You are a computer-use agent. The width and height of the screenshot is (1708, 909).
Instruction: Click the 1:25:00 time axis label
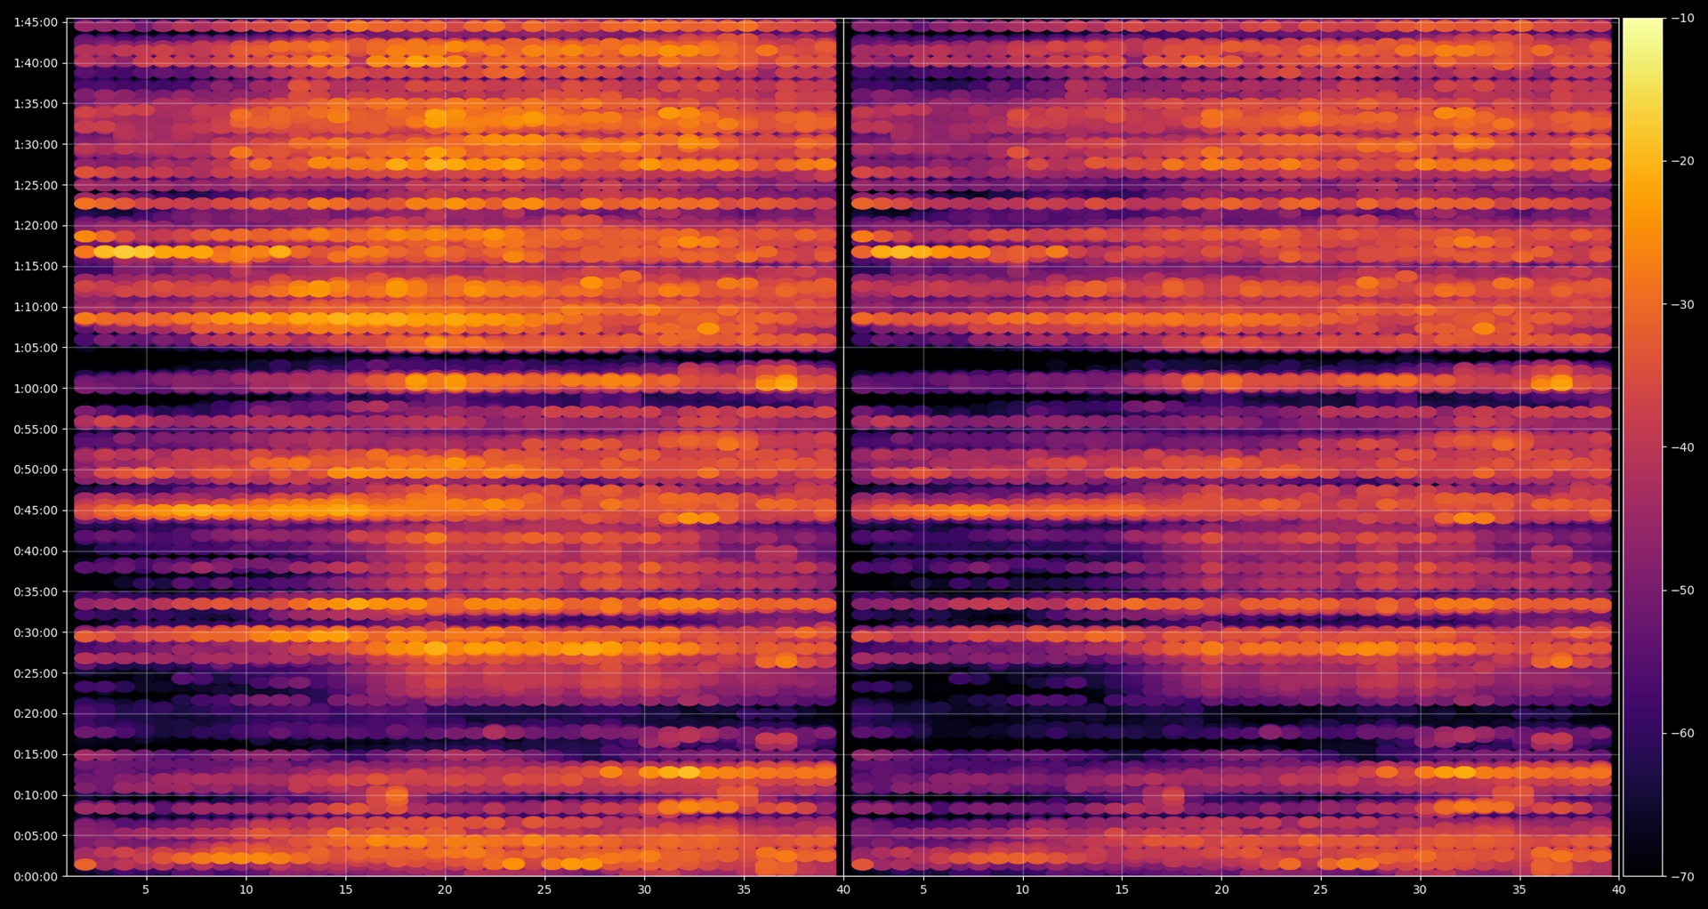tap(36, 185)
